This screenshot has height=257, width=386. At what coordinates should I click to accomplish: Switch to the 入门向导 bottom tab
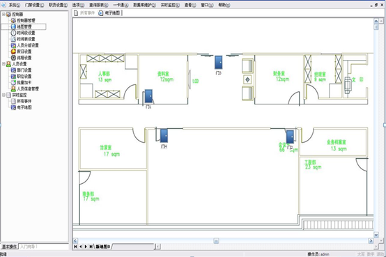pos(29,247)
